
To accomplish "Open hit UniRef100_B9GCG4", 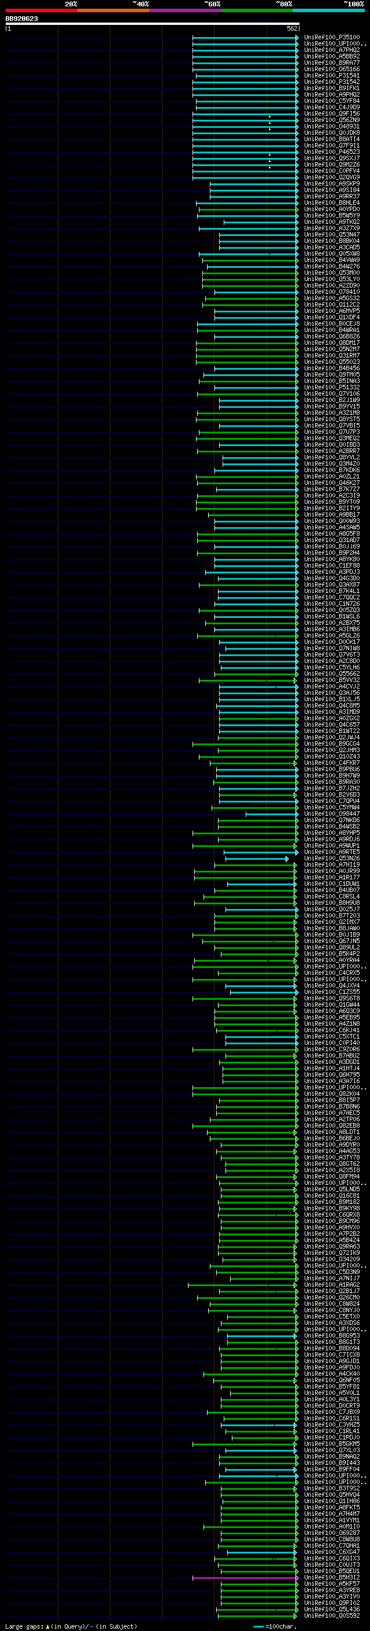I will pos(331,743).
